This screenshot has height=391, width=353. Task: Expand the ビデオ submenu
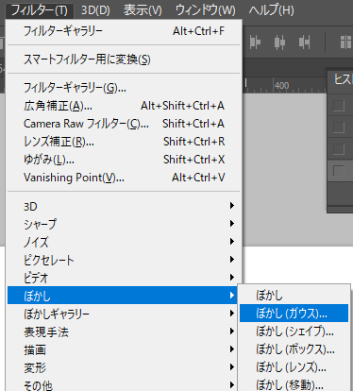124,278
